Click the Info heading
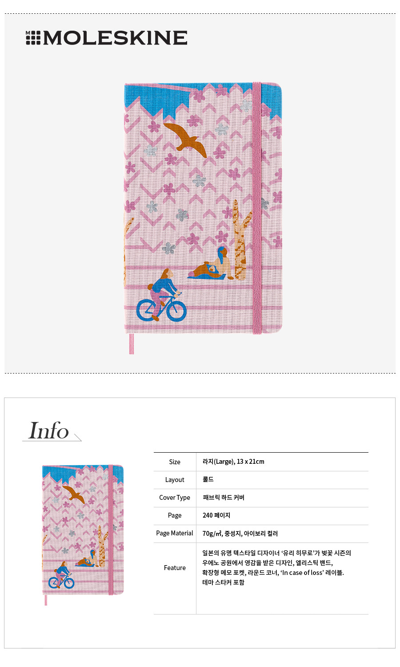Viewport: 400px width, 667px height. point(48,430)
